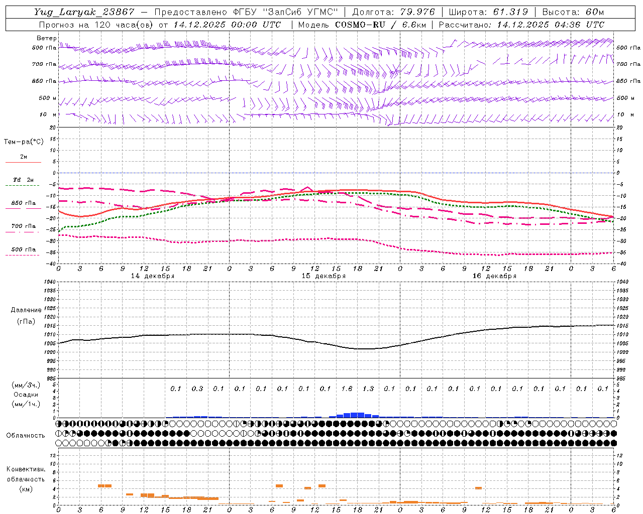Select the Высота: 60м text
The height and width of the screenshot is (514, 643).
point(573,12)
